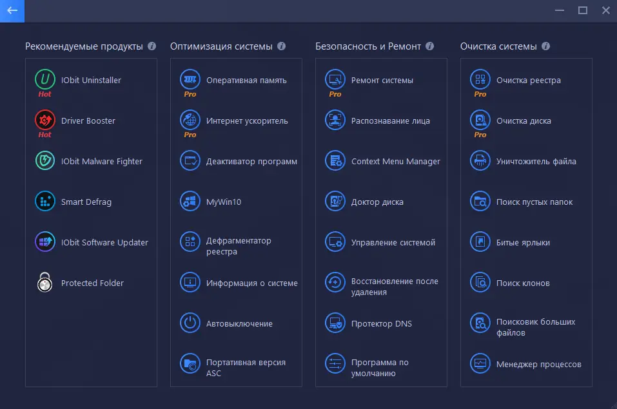617x409 pixels.
Task: Open the Восстановление после удаления icon
Action: tap(335, 282)
